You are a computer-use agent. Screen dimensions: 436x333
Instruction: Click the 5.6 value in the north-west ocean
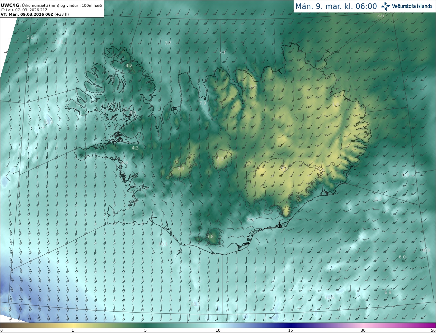point(30,37)
